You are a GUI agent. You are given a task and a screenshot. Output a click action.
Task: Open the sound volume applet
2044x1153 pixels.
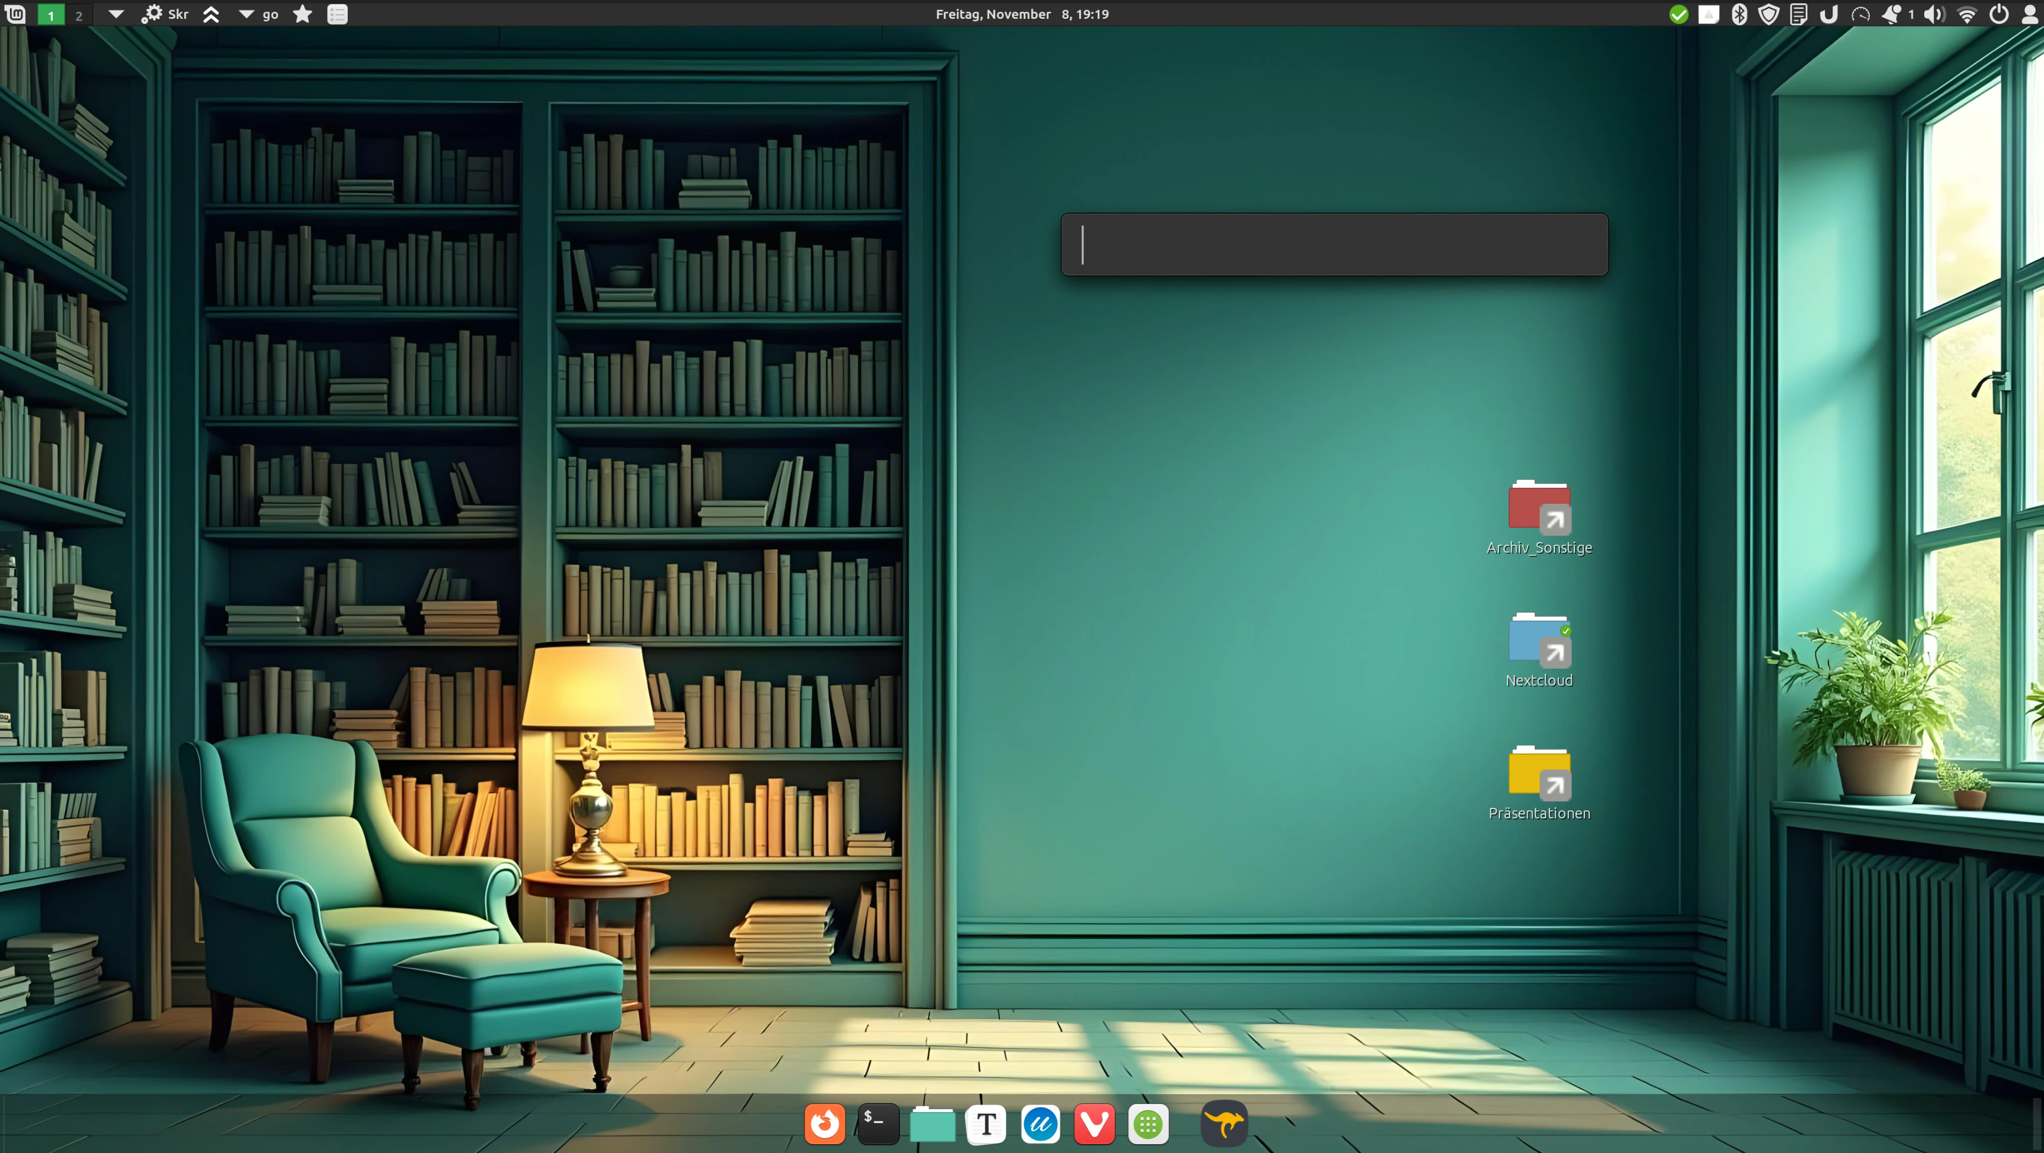1935,13
